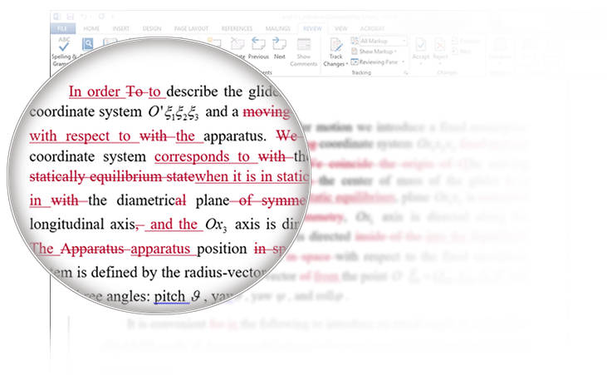Click deleted text 'statically equilibrium state'
The image size is (607, 375).
point(112,177)
